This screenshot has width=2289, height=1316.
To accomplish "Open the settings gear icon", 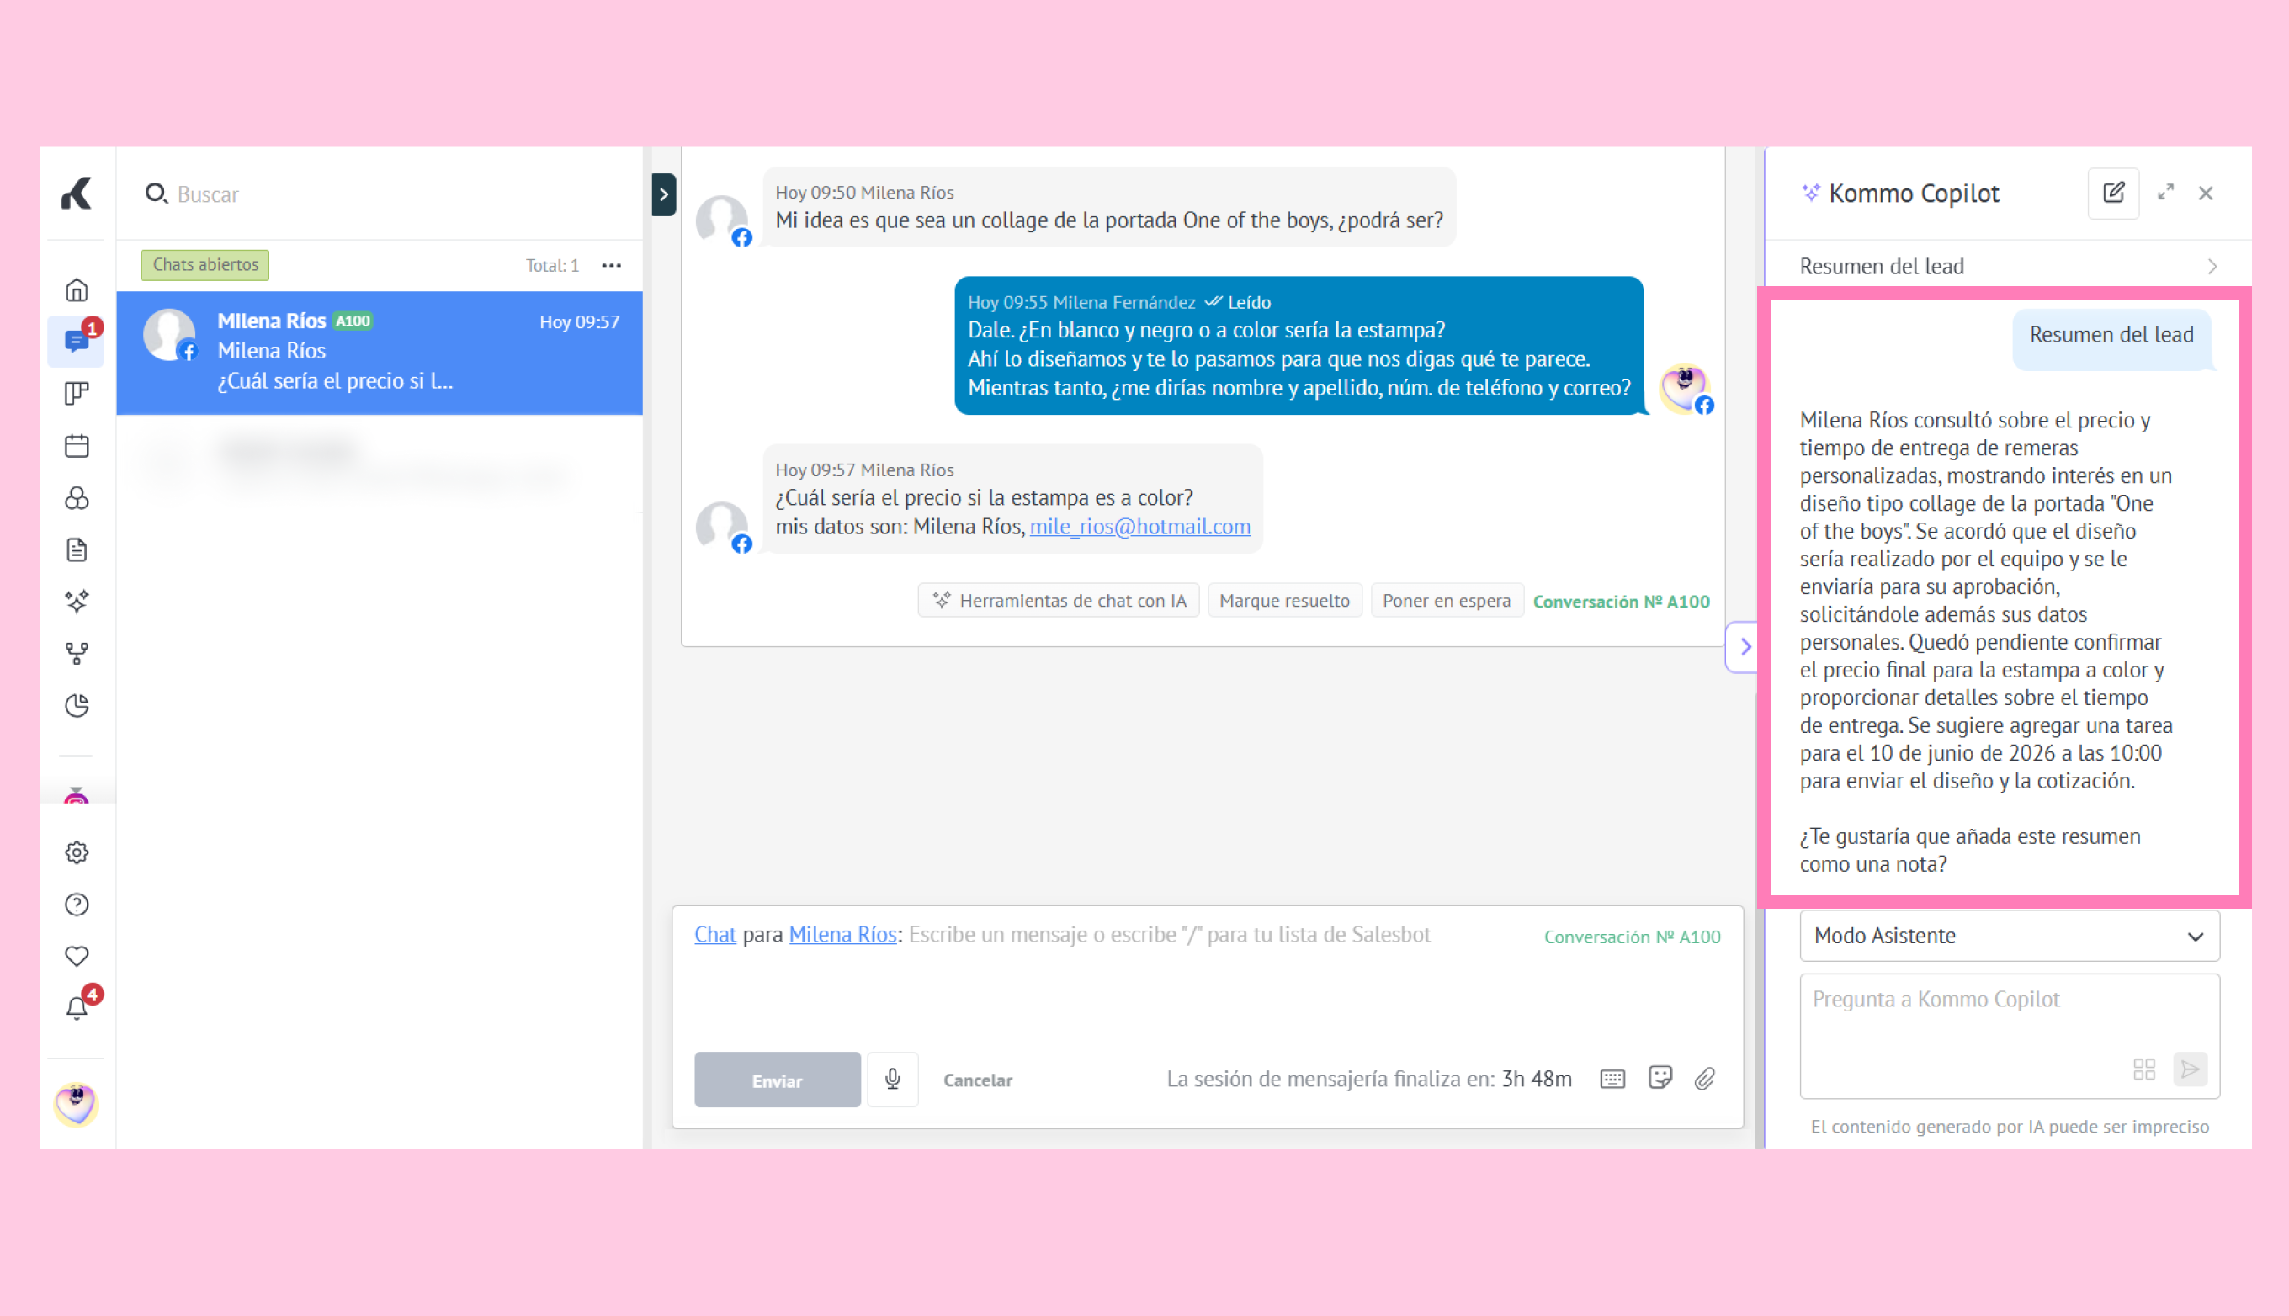I will pos(77,852).
